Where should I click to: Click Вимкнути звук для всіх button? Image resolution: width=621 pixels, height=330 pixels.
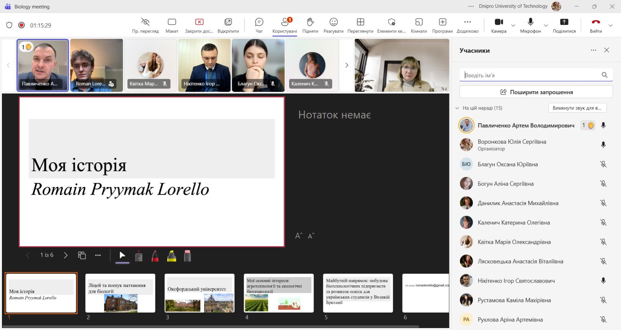coord(577,108)
